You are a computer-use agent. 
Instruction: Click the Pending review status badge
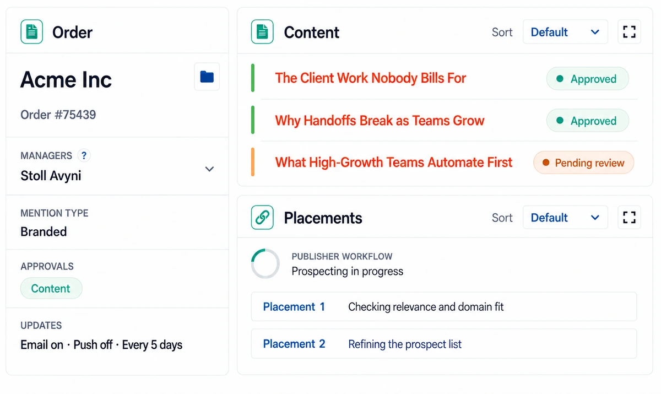tap(584, 163)
